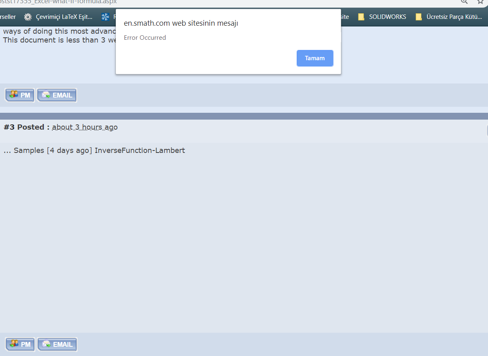Send PM to the author of post #3
488x356 pixels.
point(20,344)
